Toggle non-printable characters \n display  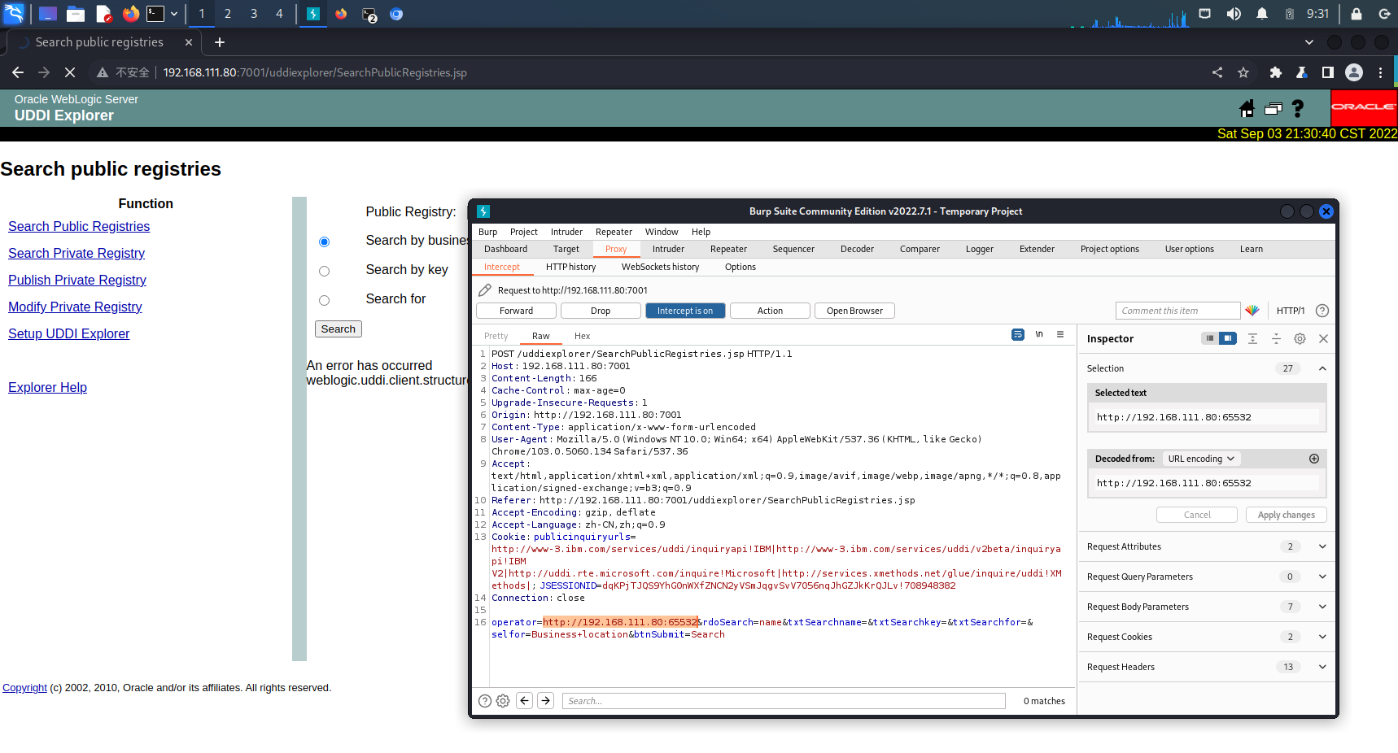point(1039,334)
